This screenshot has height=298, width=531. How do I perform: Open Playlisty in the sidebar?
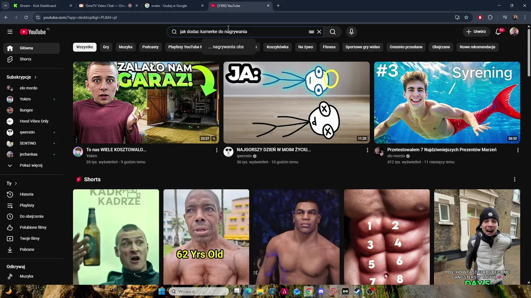click(32, 205)
